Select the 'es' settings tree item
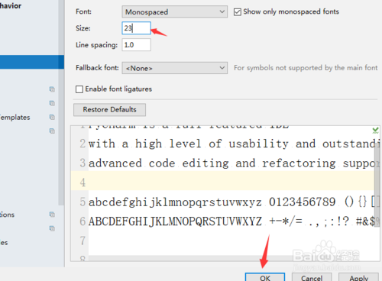The image size is (382, 281). (x=4, y=243)
